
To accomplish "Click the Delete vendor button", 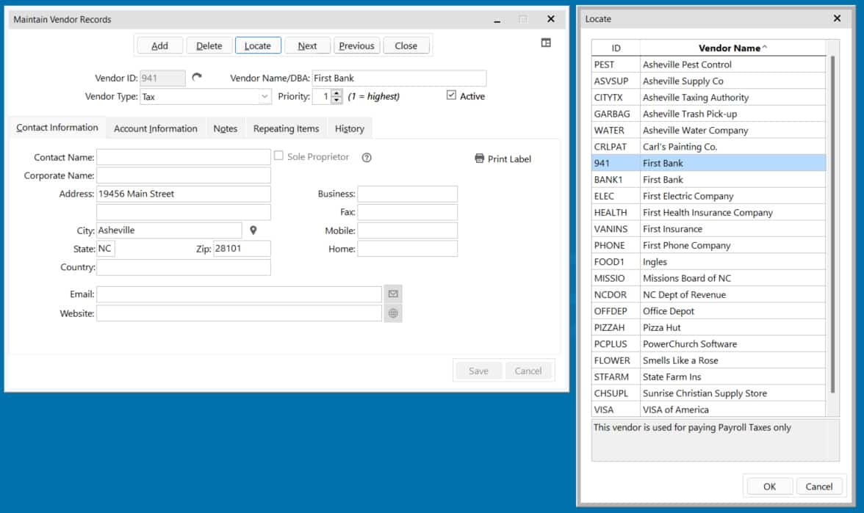I will point(209,46).
